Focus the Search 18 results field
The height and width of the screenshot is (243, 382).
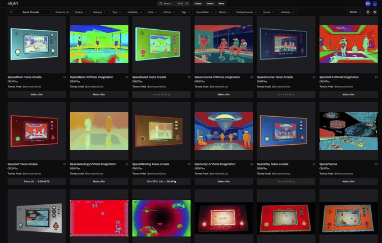pyautogui.click(x=30, y=12)
